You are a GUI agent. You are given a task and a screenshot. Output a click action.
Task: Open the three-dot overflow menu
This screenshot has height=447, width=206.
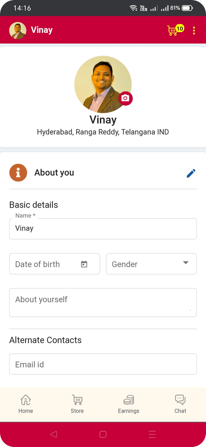pyautogui.click(x=194, y=31)
